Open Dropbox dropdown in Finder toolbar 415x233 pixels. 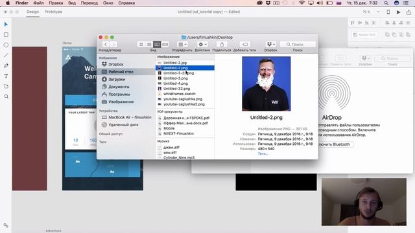pos(271,45)
